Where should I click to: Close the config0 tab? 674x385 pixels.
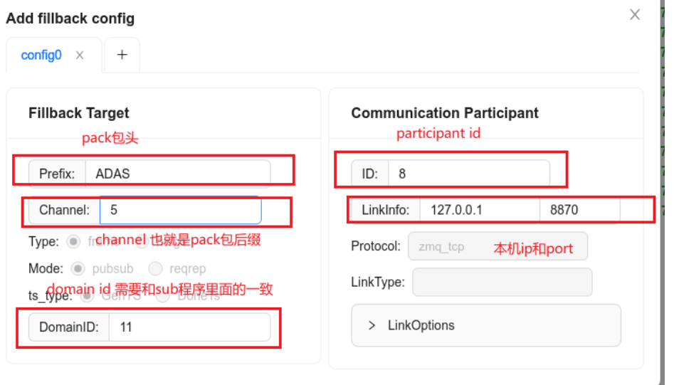[80, 55]
